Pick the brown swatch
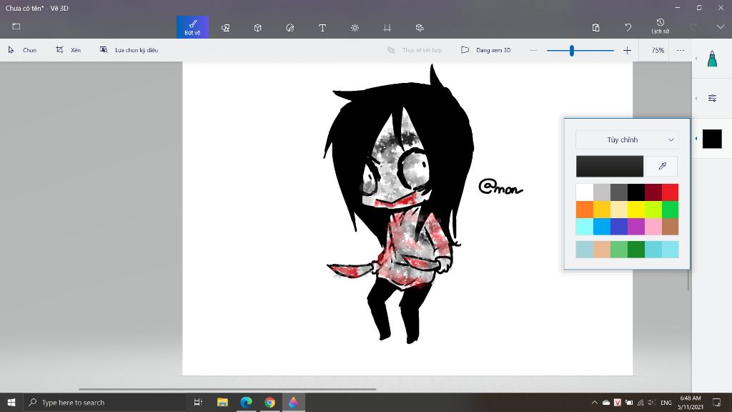 pyautogui.click(x=670, y=227)
